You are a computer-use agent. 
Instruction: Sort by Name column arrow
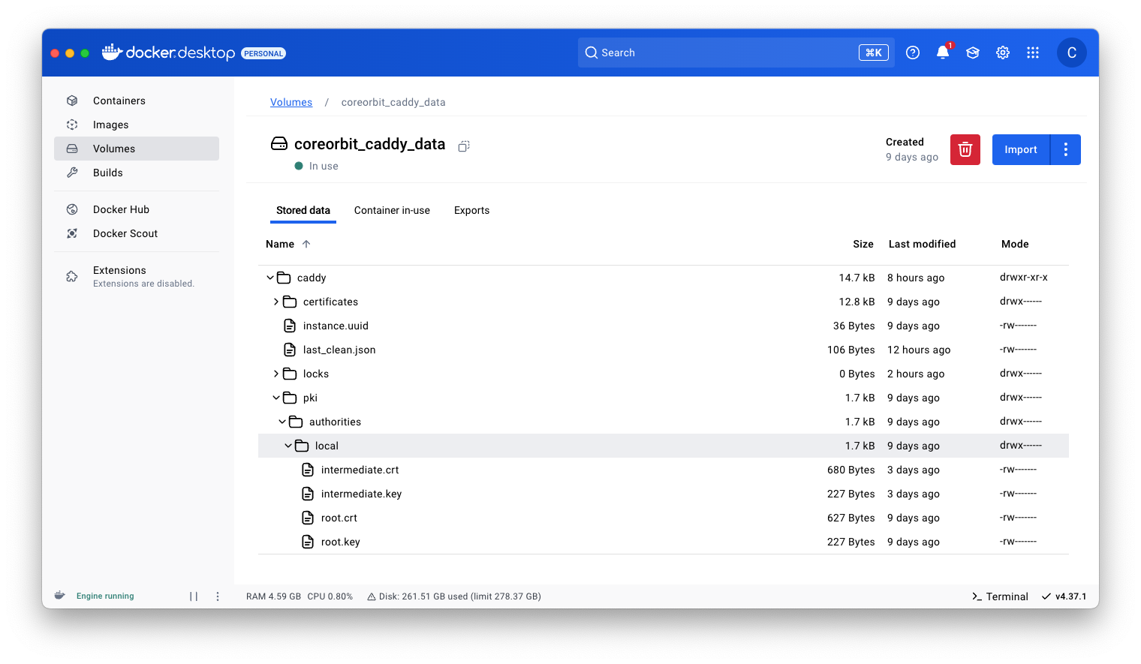click(x=306, y=244)
